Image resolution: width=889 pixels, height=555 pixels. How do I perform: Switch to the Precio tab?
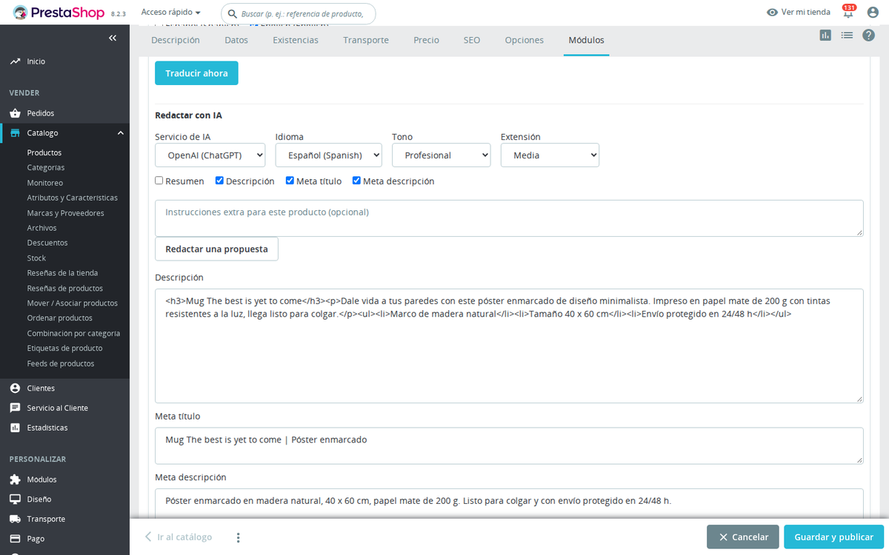tap(426, 40)
